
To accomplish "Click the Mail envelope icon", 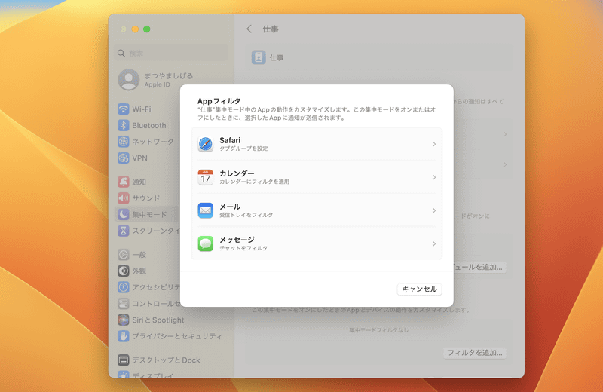I will [x=205, y=210].
